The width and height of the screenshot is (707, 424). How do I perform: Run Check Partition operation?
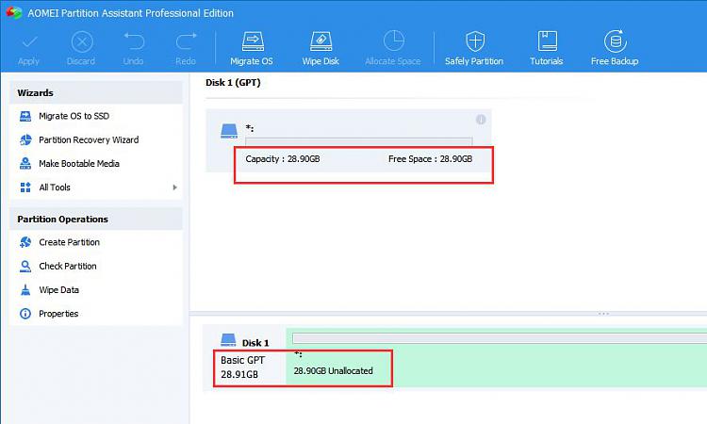tap(96, 267)
